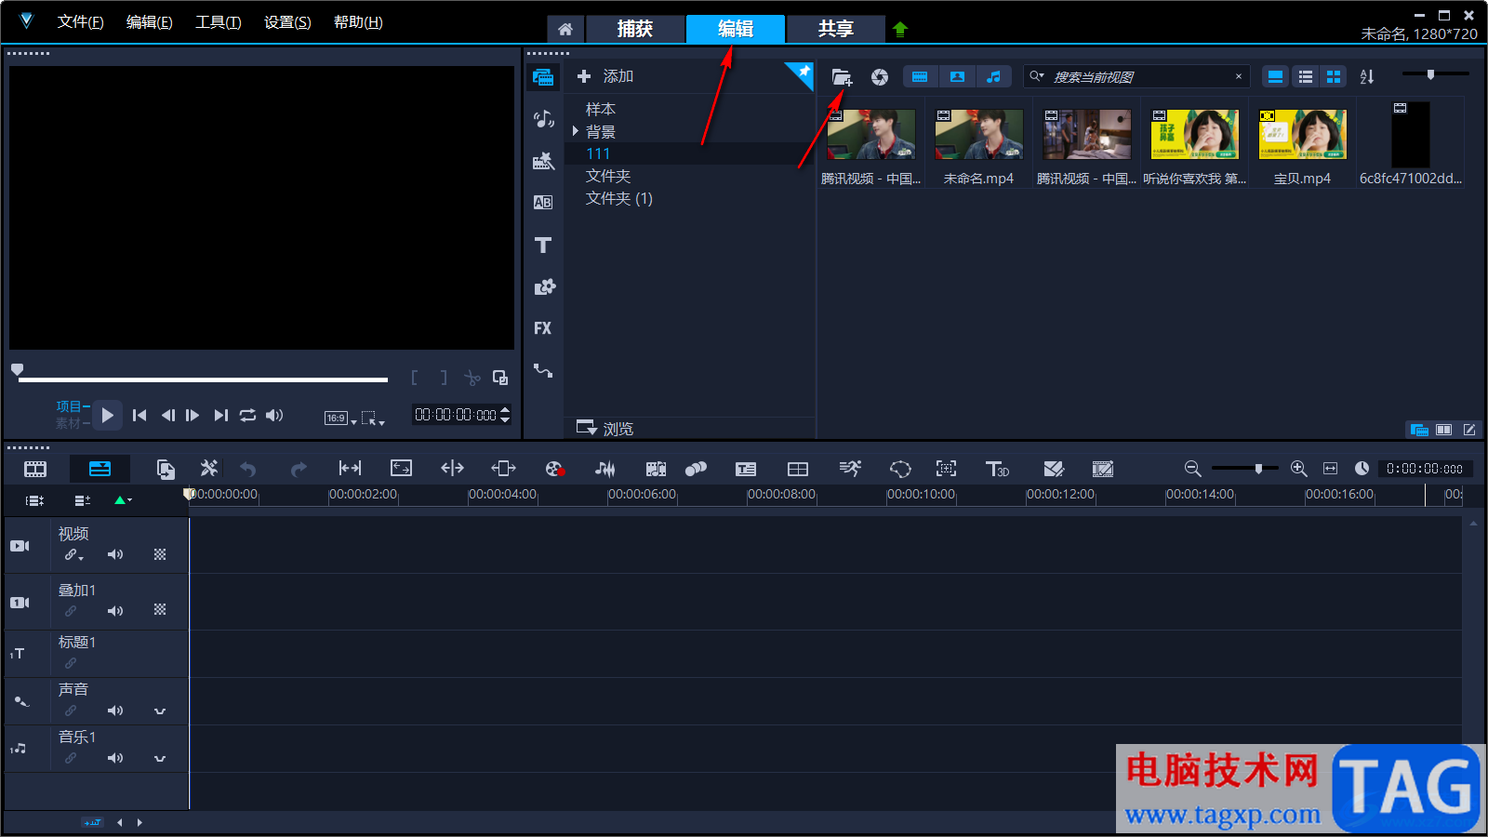Toggle show audio files filter in library
The height and width of the screenshot is (837, 1488).
[x=994, y=77]
